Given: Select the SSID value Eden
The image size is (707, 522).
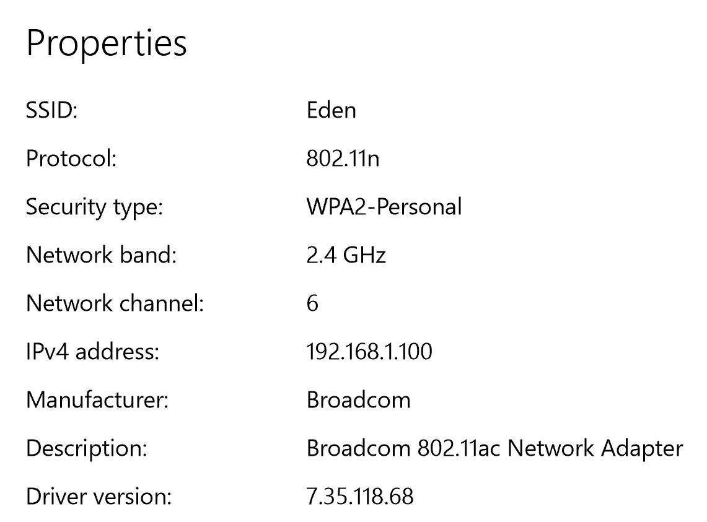Looking at the screenshot, I should coord(331,110).
